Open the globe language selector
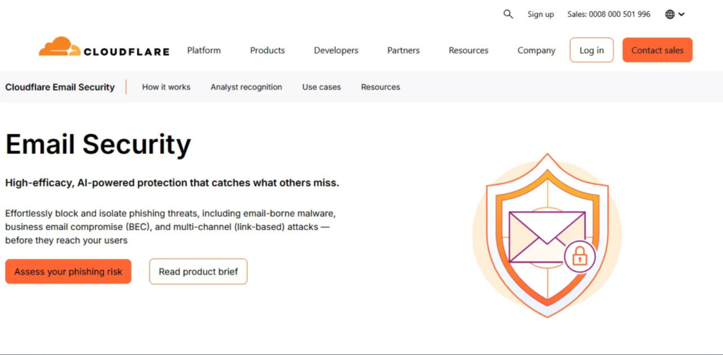 [670, 14]
